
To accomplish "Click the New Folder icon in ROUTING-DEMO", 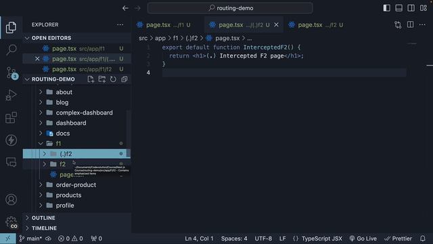I will click(102, 79).
